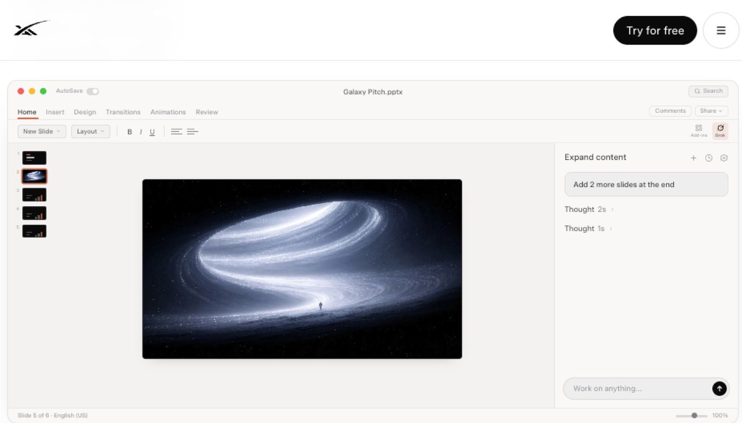Select the Animations tab
This screenshot has width=742, height=423.
pyautogui.click(x=168, y=112)
